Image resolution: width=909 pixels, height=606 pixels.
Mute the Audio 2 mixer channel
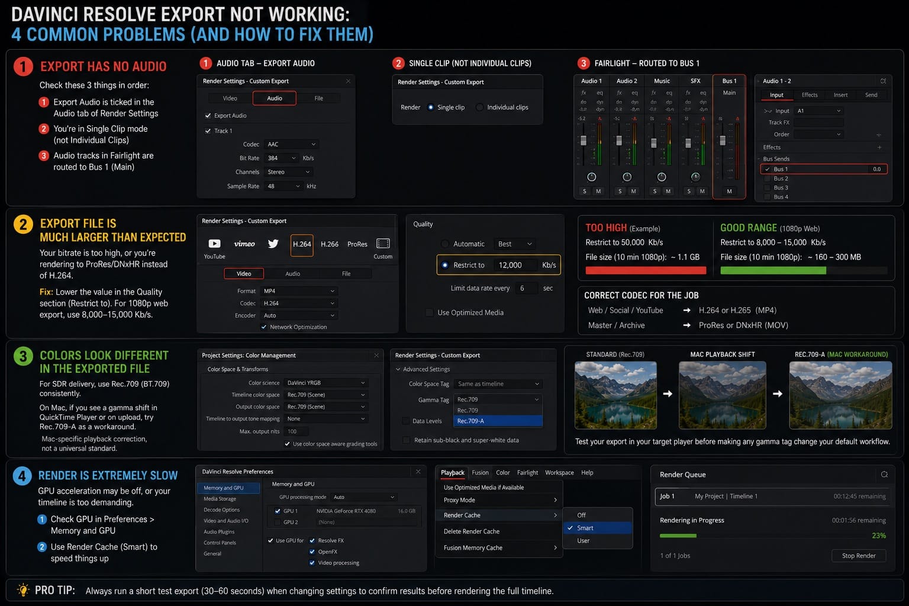pos(634,191)
